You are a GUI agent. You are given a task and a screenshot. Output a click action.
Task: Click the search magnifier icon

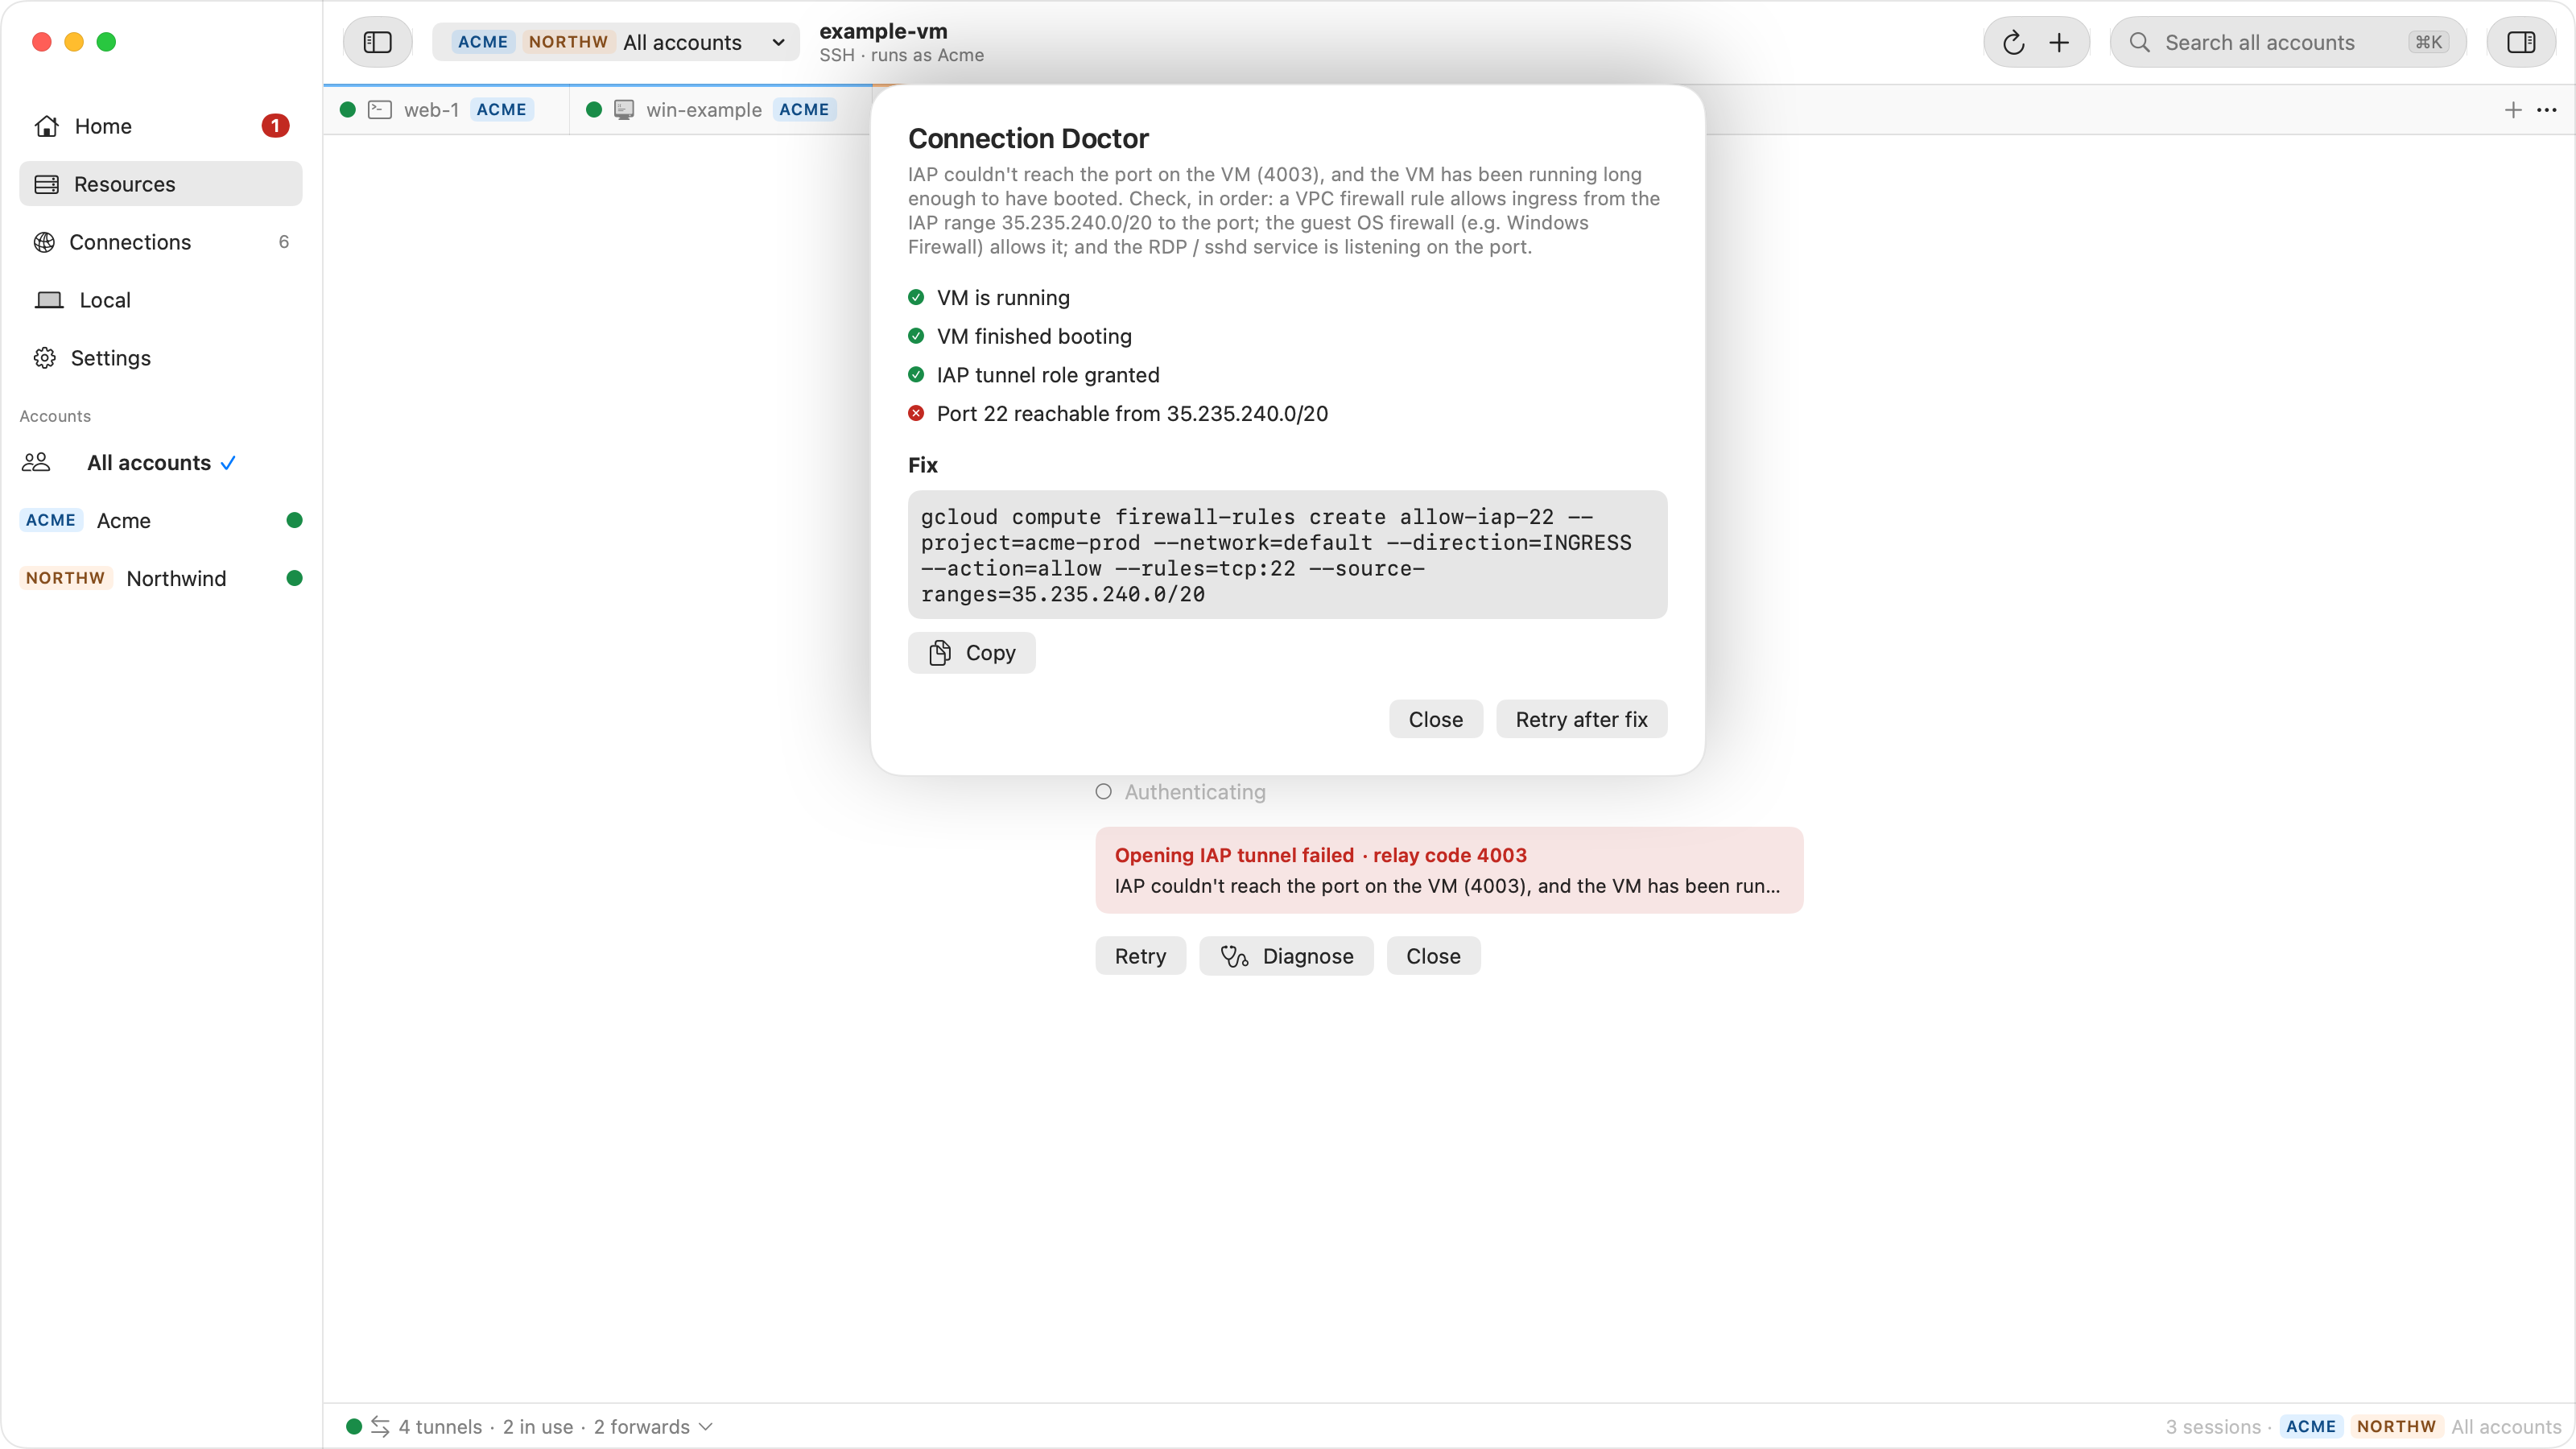[2139, 42]
